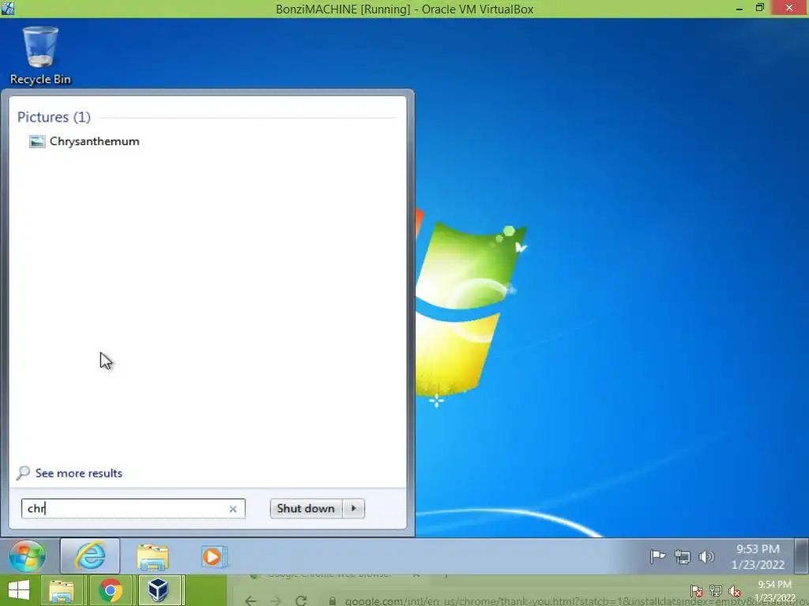This screenshot has height=606, width=809.
Task: Click the host Action Center flag icon
Action: pos(696,591)
